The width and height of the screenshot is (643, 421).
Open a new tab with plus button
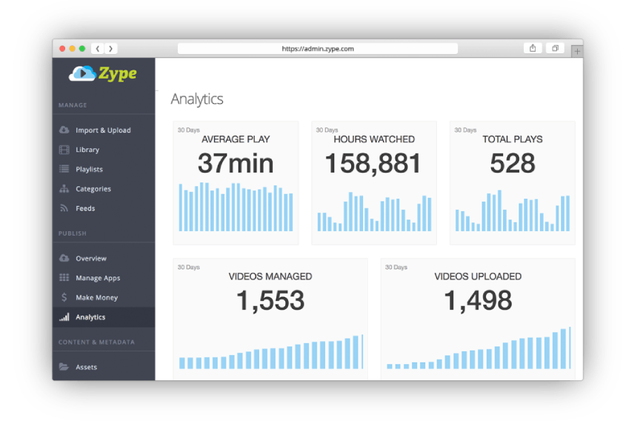(577, 51)
